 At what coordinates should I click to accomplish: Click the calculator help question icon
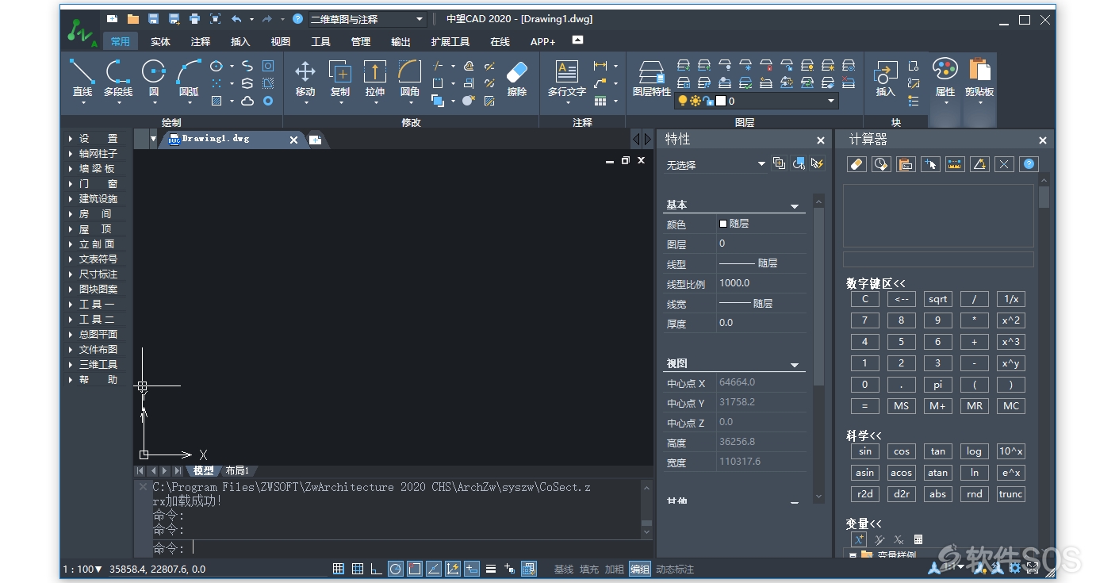click(1029, 164)
